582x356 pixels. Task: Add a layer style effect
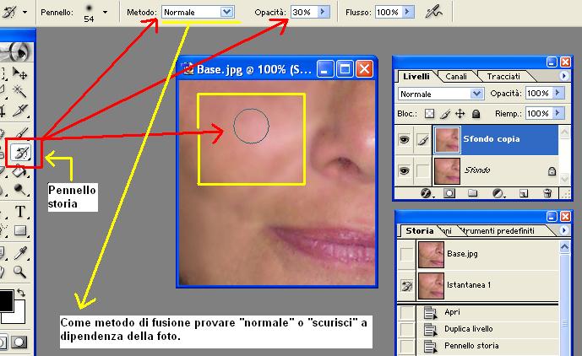pos(426,192)
